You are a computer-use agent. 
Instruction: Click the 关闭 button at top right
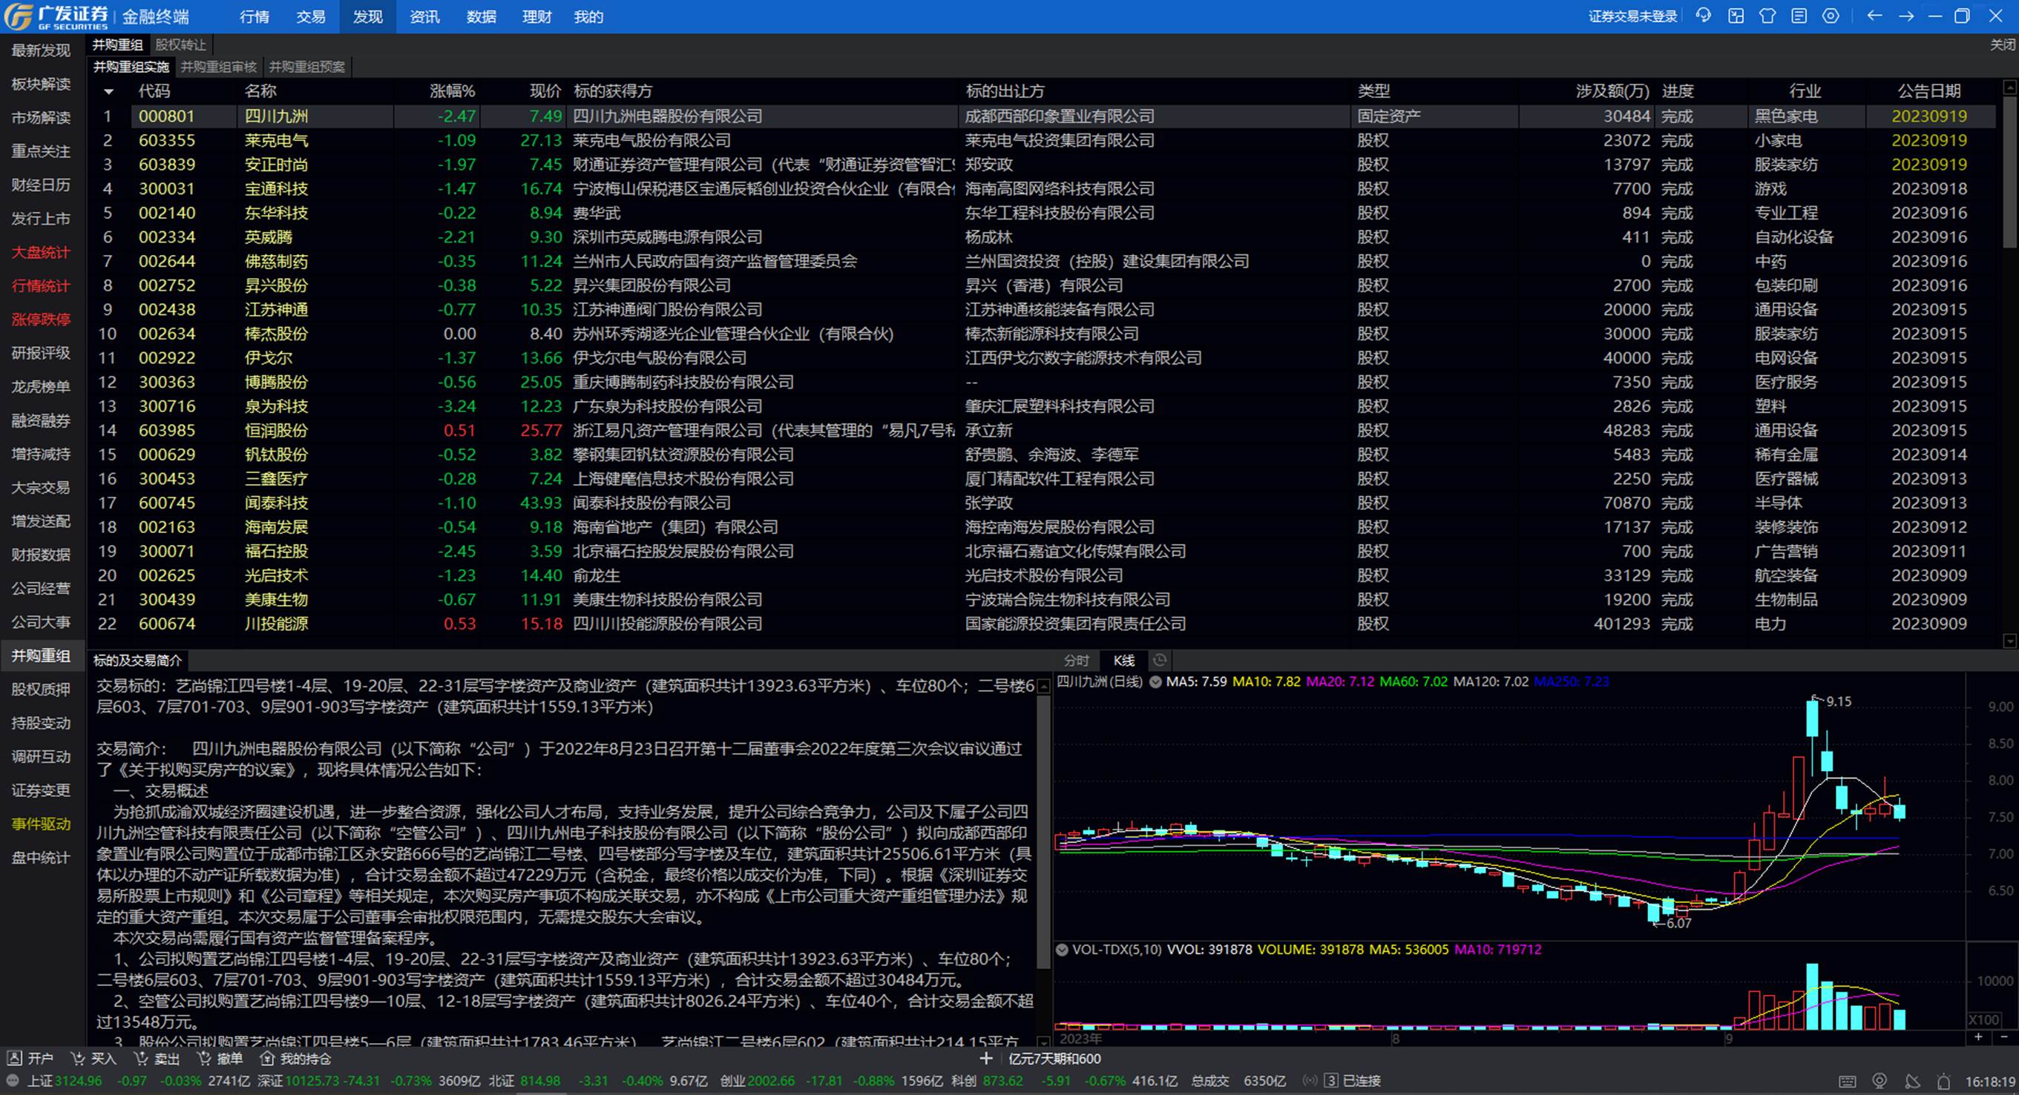2003,44
